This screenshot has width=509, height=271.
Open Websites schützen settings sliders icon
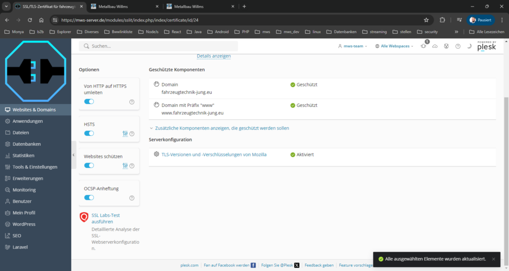pyautogui.click(x=125, y=166)
